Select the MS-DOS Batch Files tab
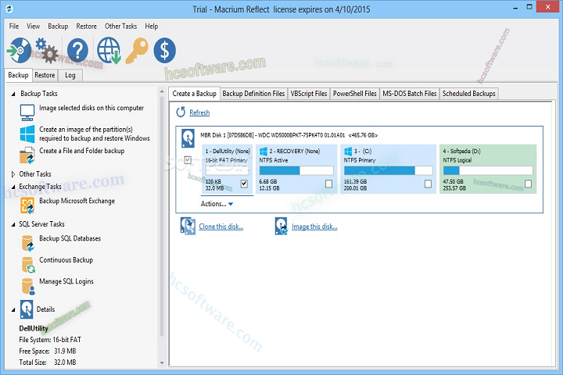This screenshot has height=375, width=563. [x=409, y=94]
